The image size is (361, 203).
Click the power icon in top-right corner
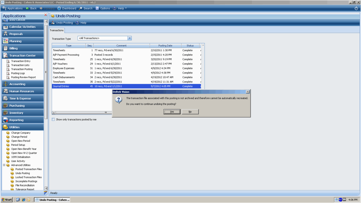click(x=356, y=8)
